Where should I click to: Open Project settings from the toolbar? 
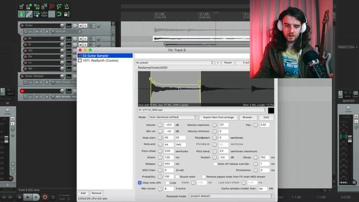point(44,7)
